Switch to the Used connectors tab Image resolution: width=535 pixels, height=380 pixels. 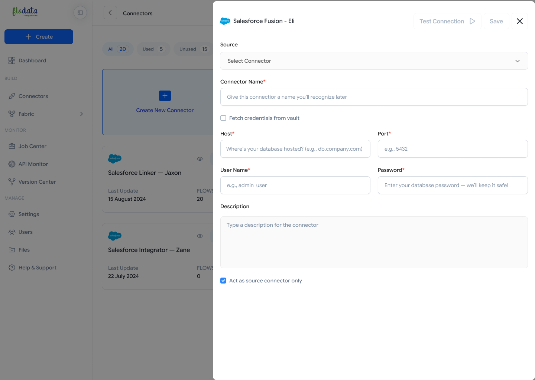(153, 49)
